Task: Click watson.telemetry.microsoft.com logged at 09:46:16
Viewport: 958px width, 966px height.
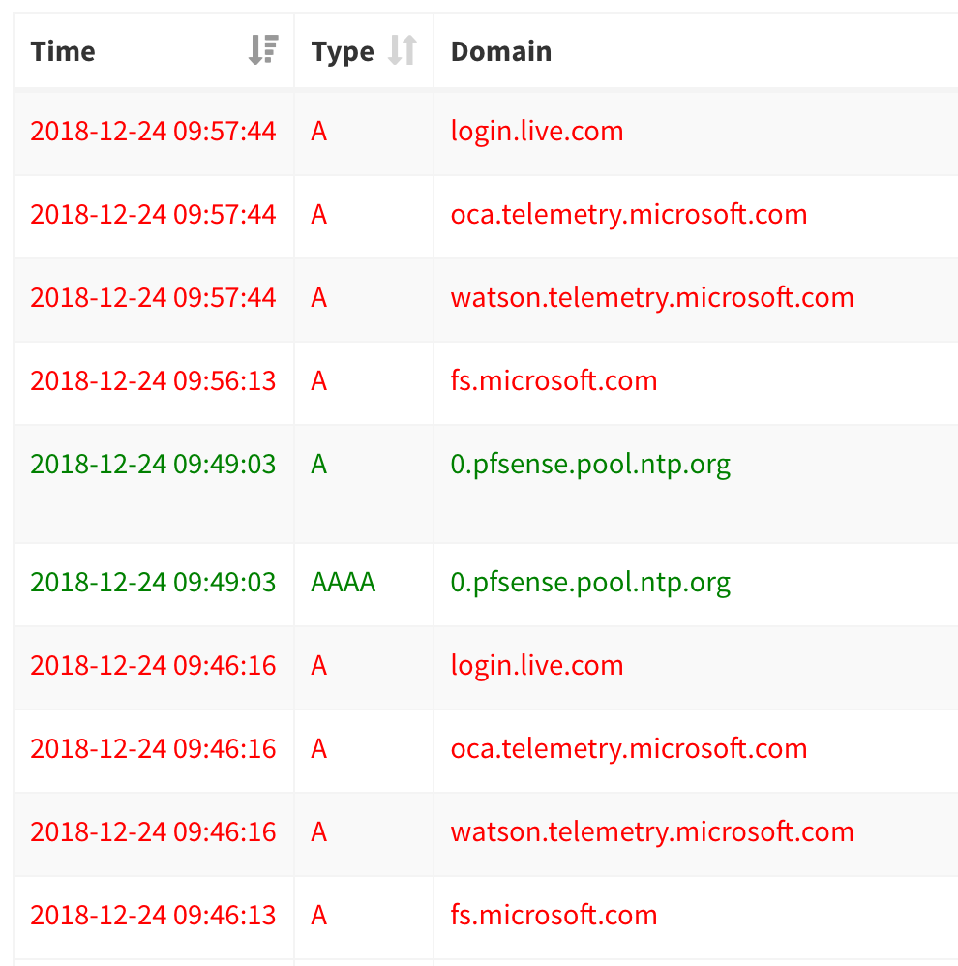Action: [x=652, y=831]
